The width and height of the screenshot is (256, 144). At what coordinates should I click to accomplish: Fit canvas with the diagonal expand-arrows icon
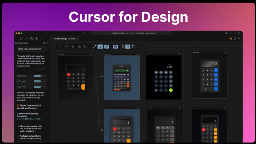94,47
